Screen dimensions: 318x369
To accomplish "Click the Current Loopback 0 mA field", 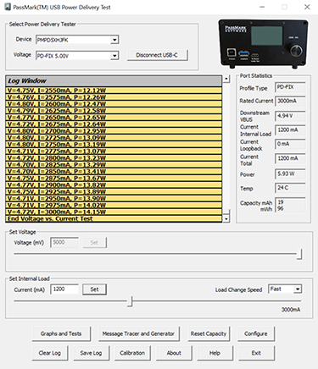I will click(x=290, y=144).
